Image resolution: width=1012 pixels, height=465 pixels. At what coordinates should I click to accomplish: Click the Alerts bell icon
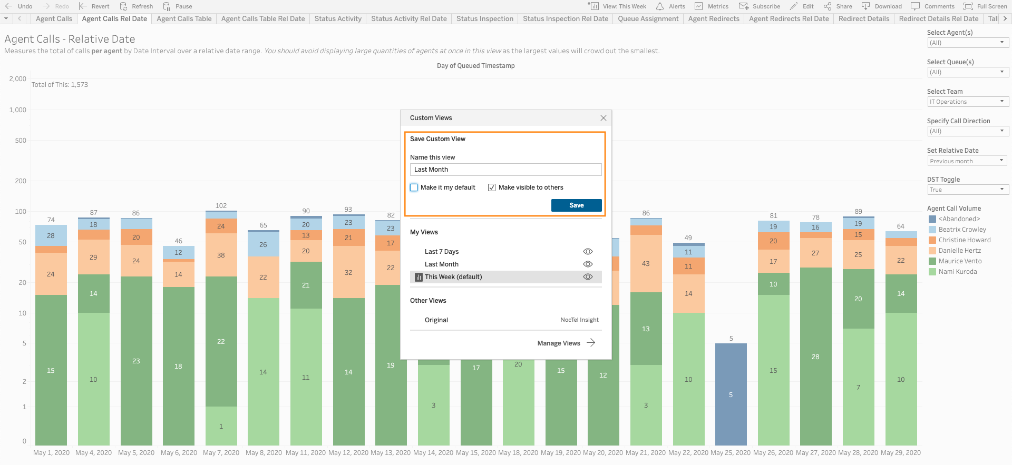pyautogui.click(x=660, y=6)
